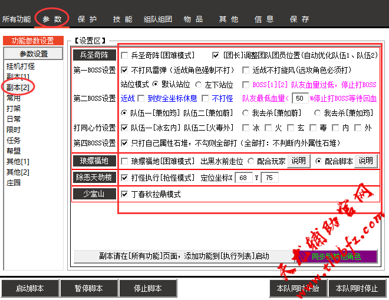Open the 其他 tab in top bar

(x=229, y=19)
